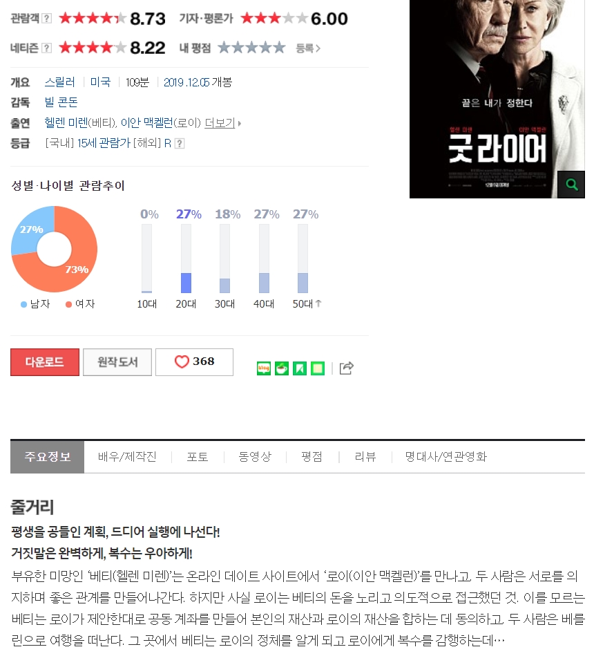Screen dimensions: 594x656
Task: Open the export share arrow icon
Action: [x=347, y=368]
